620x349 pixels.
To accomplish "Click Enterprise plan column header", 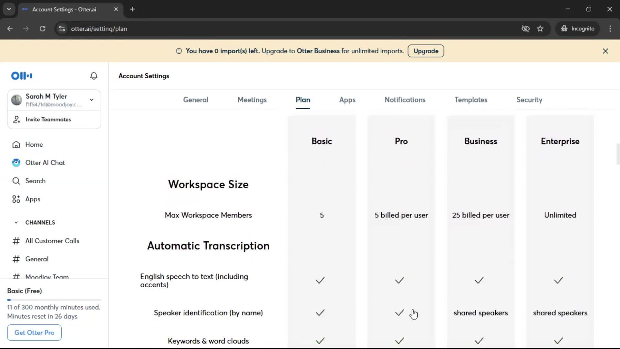I will click(x=560, y=141).
